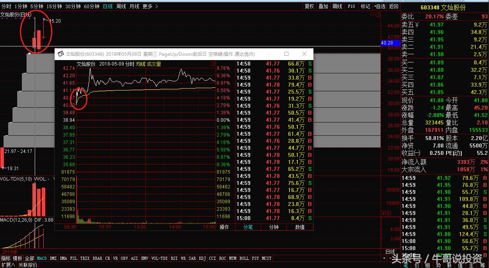This screenshot has height=268, width=489.
Task: Open the 操作 menu in popup
Action: 224,227
